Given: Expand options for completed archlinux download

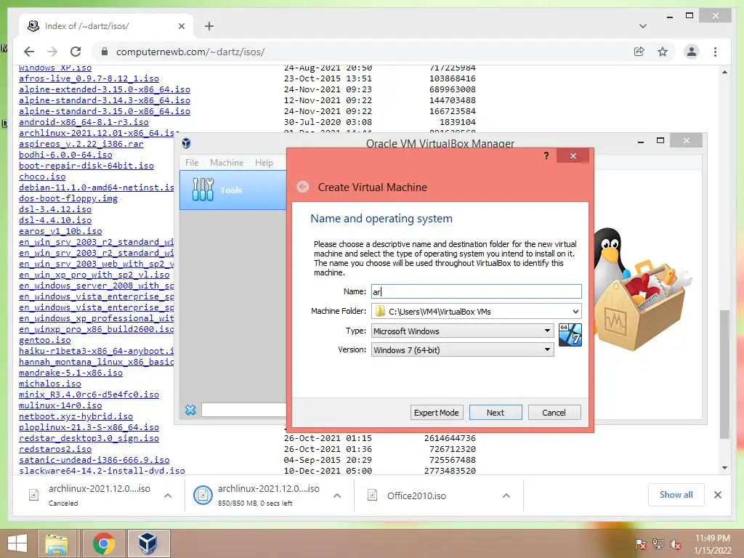Looking at the screenshot, I should click(x=337, y=496).
